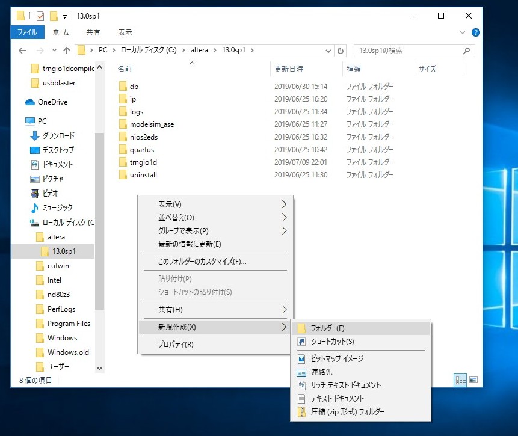This screenshot has width=518, height=436.
Task: Choose このフォルダーのカスタマイズ(F)... menu entry
Action: (215, 262)
